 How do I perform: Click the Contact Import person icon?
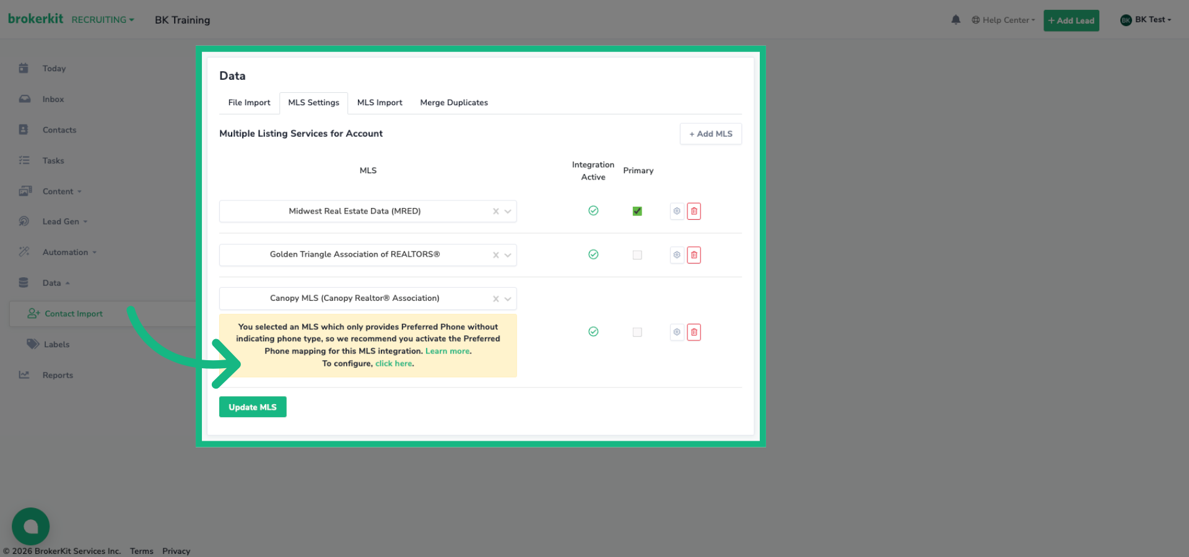[33, 314]
